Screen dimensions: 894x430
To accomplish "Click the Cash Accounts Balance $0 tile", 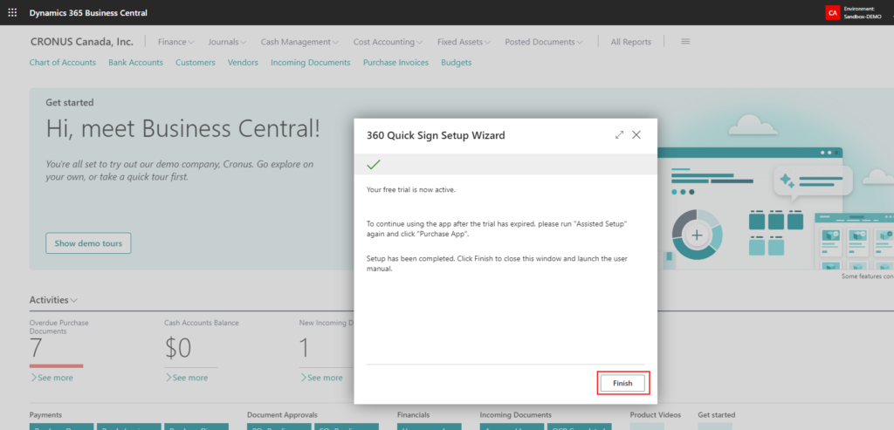I will pos(178,348).
